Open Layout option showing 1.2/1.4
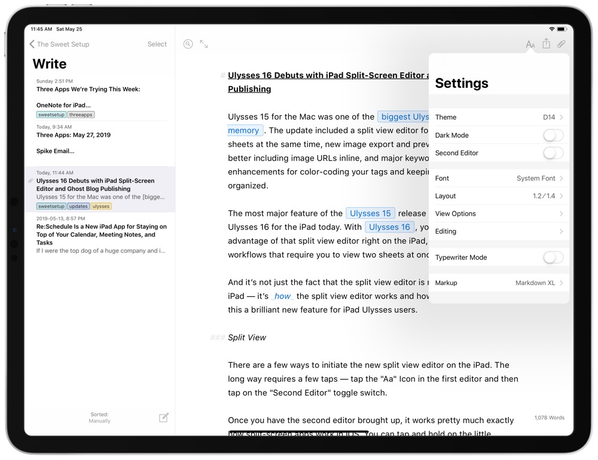This screenshot has height=460, width=598. tap(499, 196)
